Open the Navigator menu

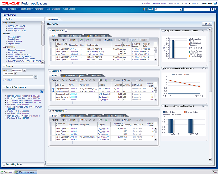pyautogui.click(x=13, y=9)
